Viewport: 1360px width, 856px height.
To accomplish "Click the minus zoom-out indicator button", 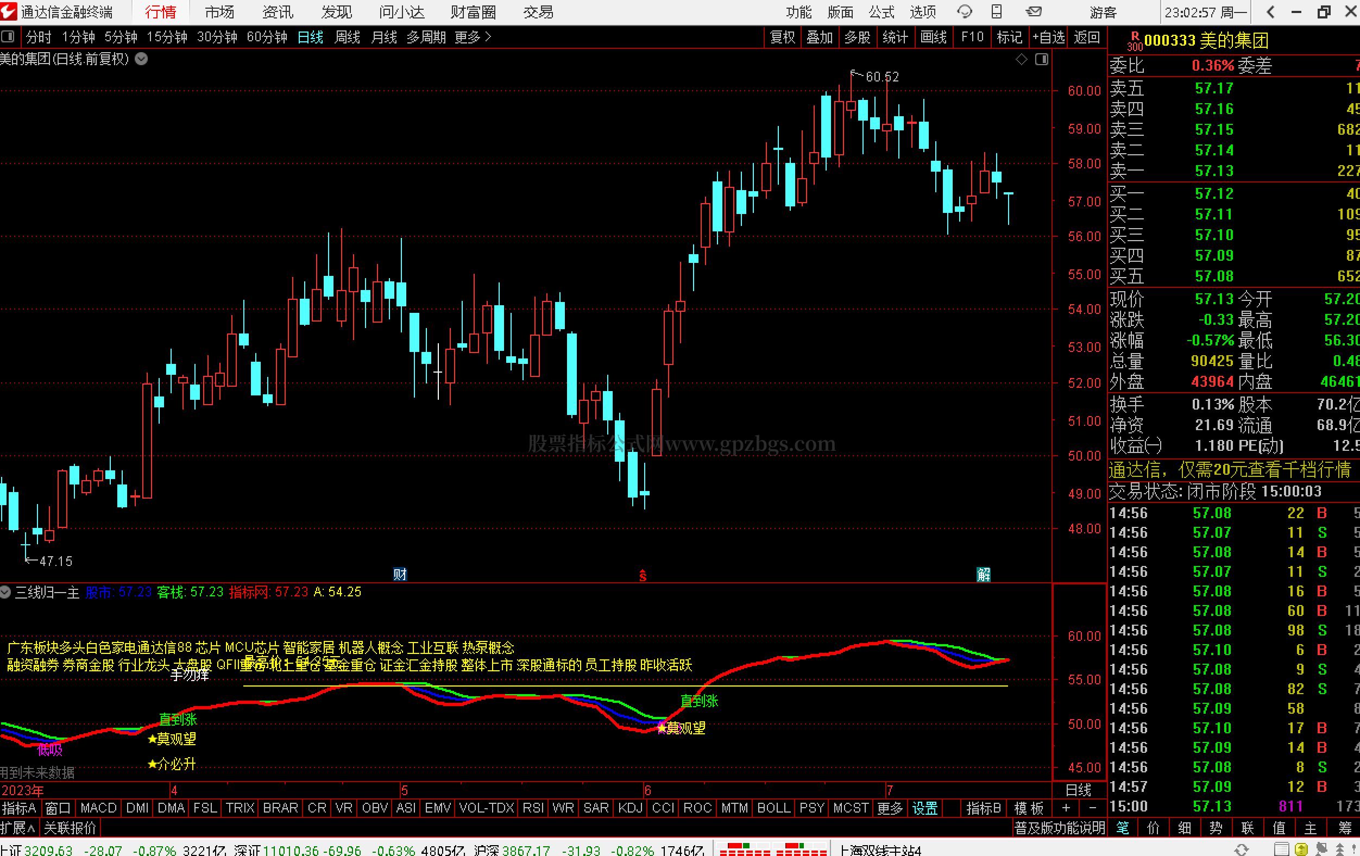I will [1092, 808].
